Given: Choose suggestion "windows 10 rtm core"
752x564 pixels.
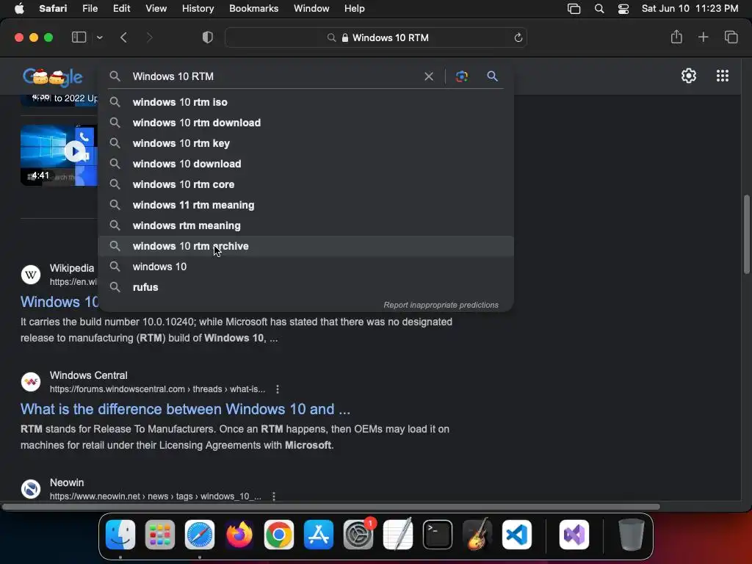Looking at the screenshot, I should pos(305,184).
